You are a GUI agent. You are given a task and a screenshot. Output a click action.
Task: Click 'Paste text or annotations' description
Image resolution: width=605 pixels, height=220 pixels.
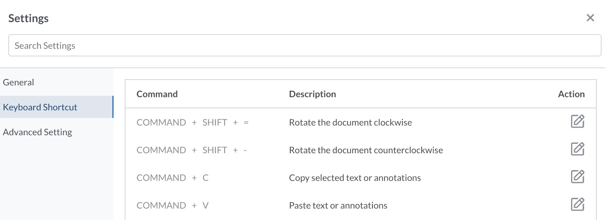pyautogui.click(x=338, y=205)
